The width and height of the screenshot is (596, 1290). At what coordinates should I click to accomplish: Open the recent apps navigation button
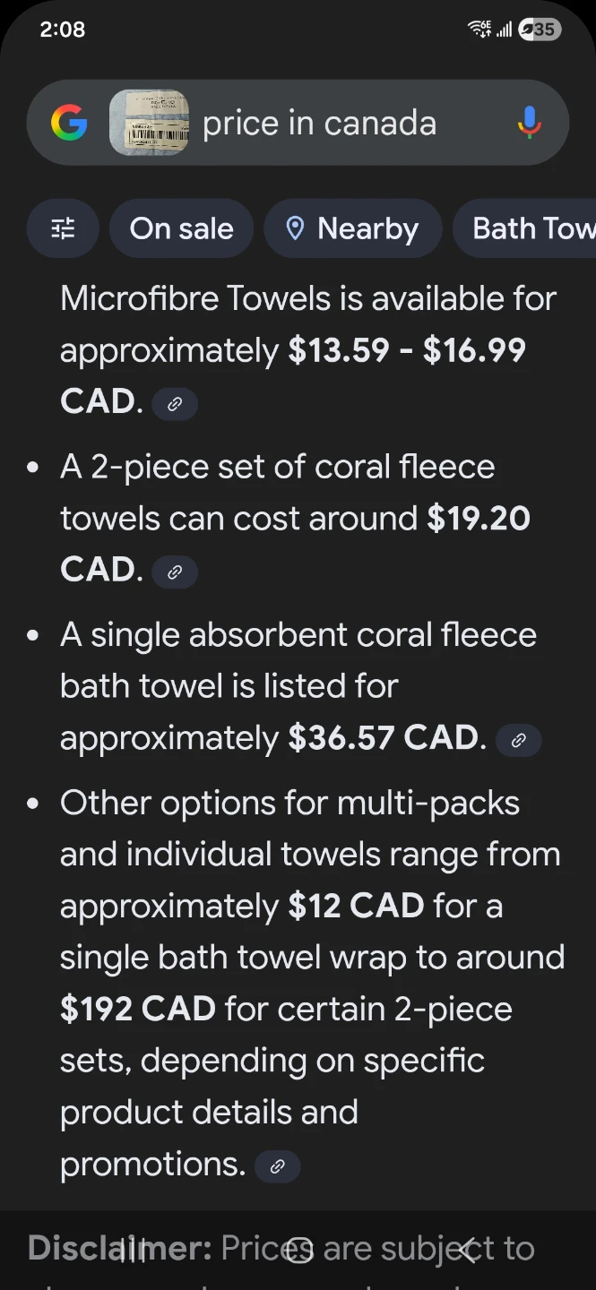pyautogui.click(x=133, y=1250)
